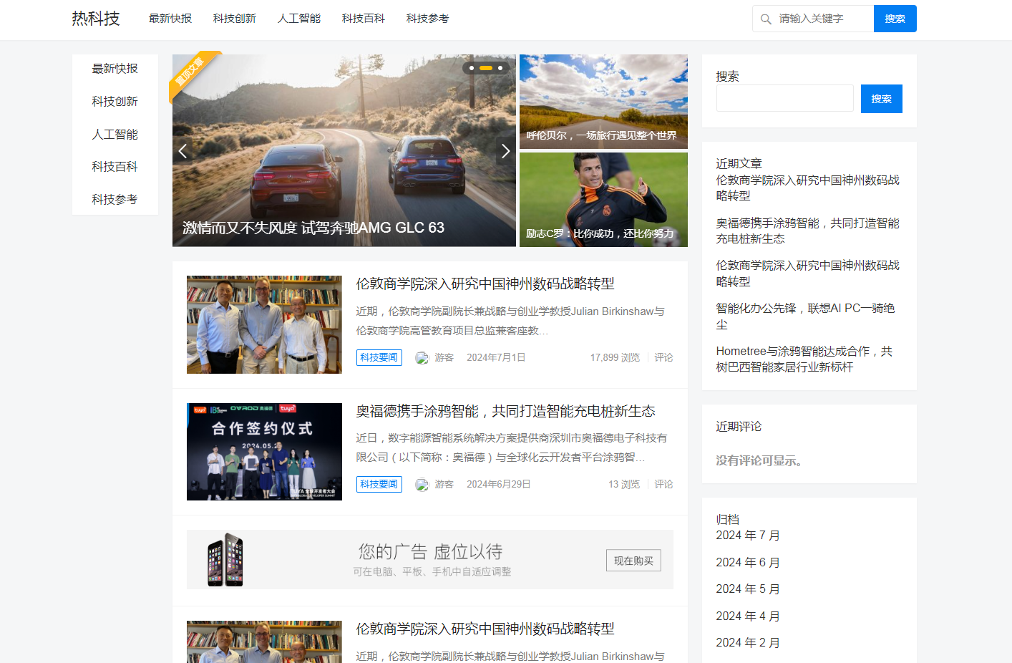Screen dimensions: 1012x663
Task: Open archive 2024 年 2 月
Action: (x=748, y=643)
